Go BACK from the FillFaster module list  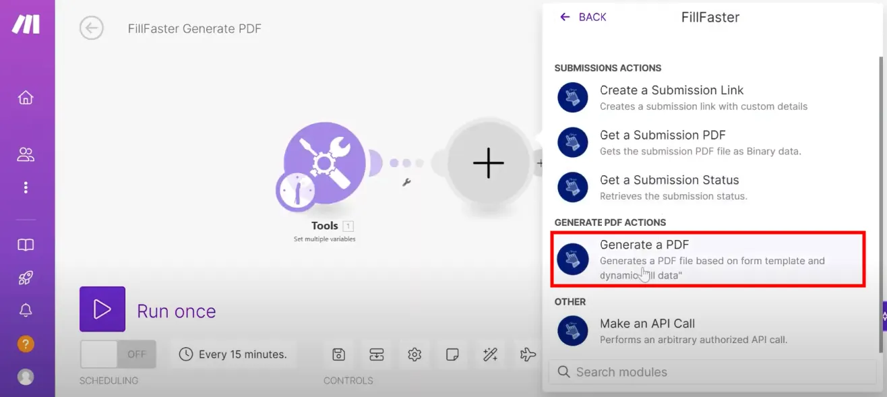tap(584, 17)
